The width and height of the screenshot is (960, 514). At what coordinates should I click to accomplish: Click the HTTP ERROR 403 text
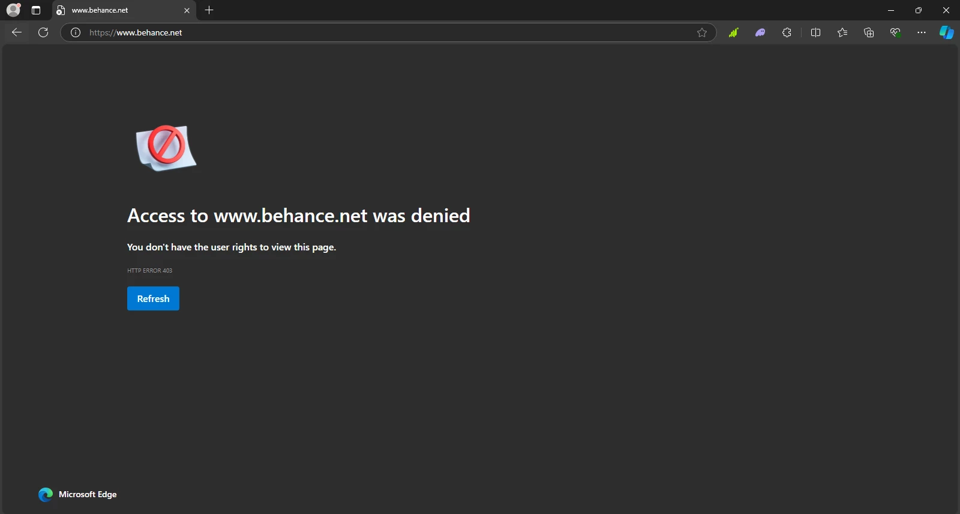[149, 270]
